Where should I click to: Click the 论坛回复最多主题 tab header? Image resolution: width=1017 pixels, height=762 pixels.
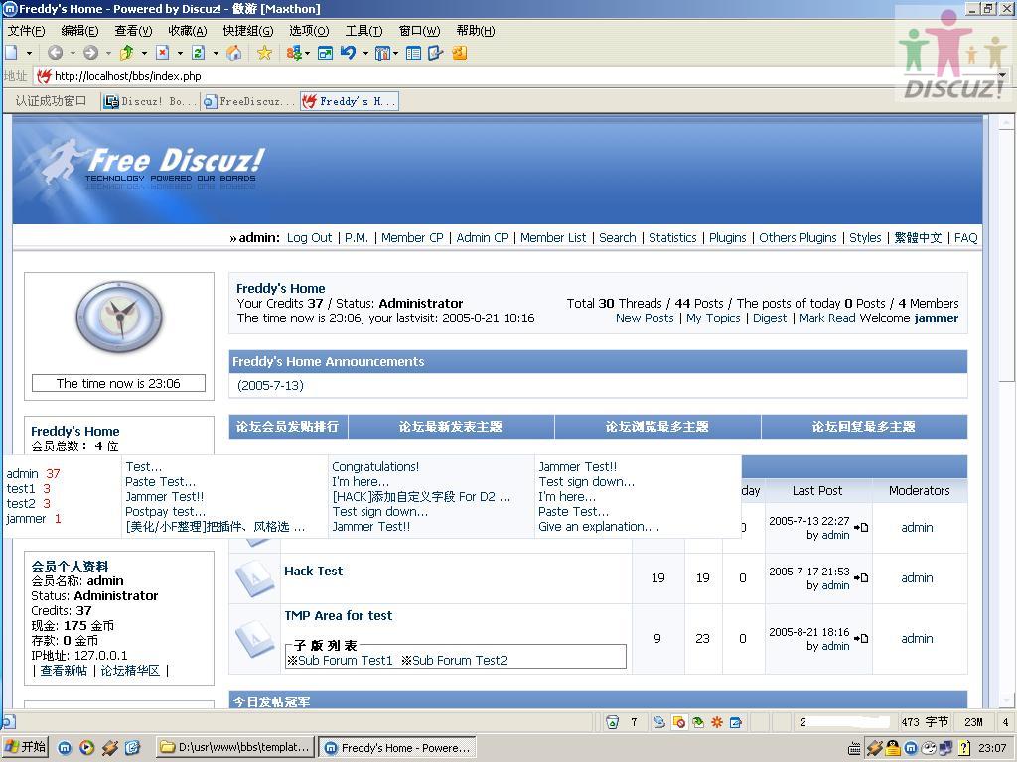click(864, 427)
